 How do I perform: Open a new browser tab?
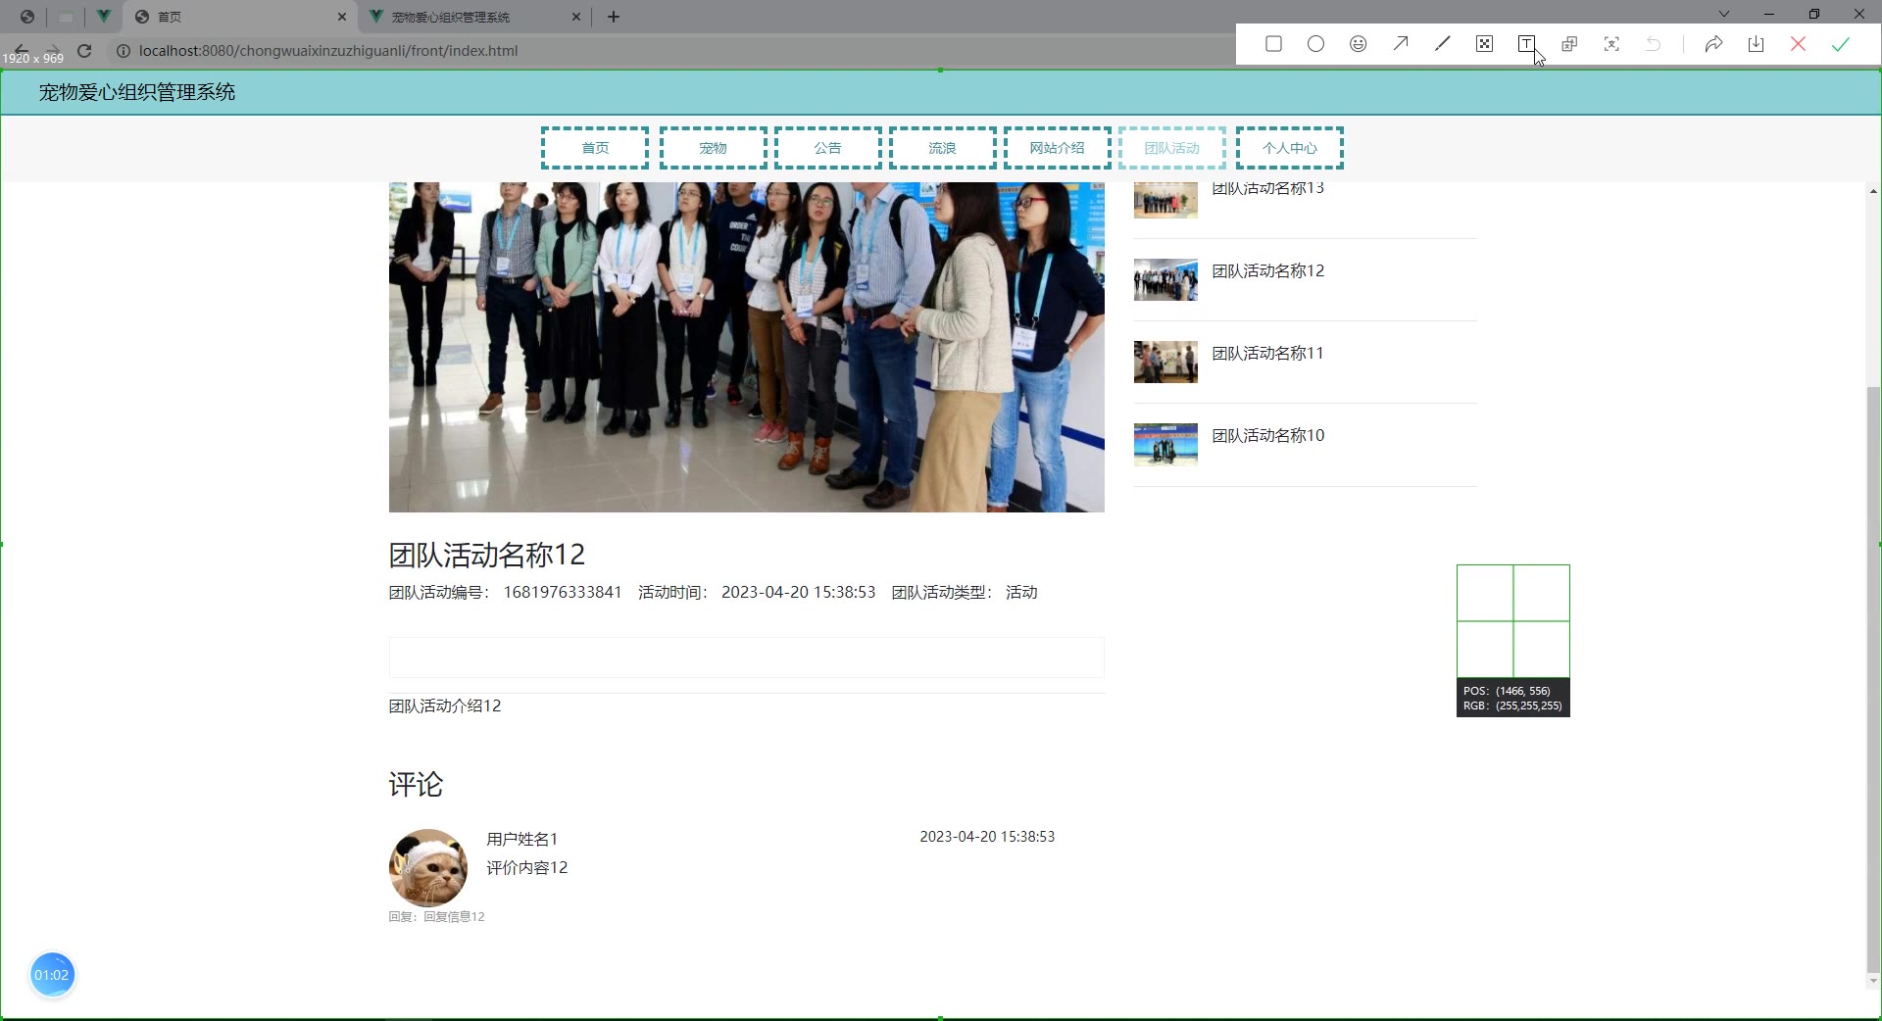(x=614, y=17)
